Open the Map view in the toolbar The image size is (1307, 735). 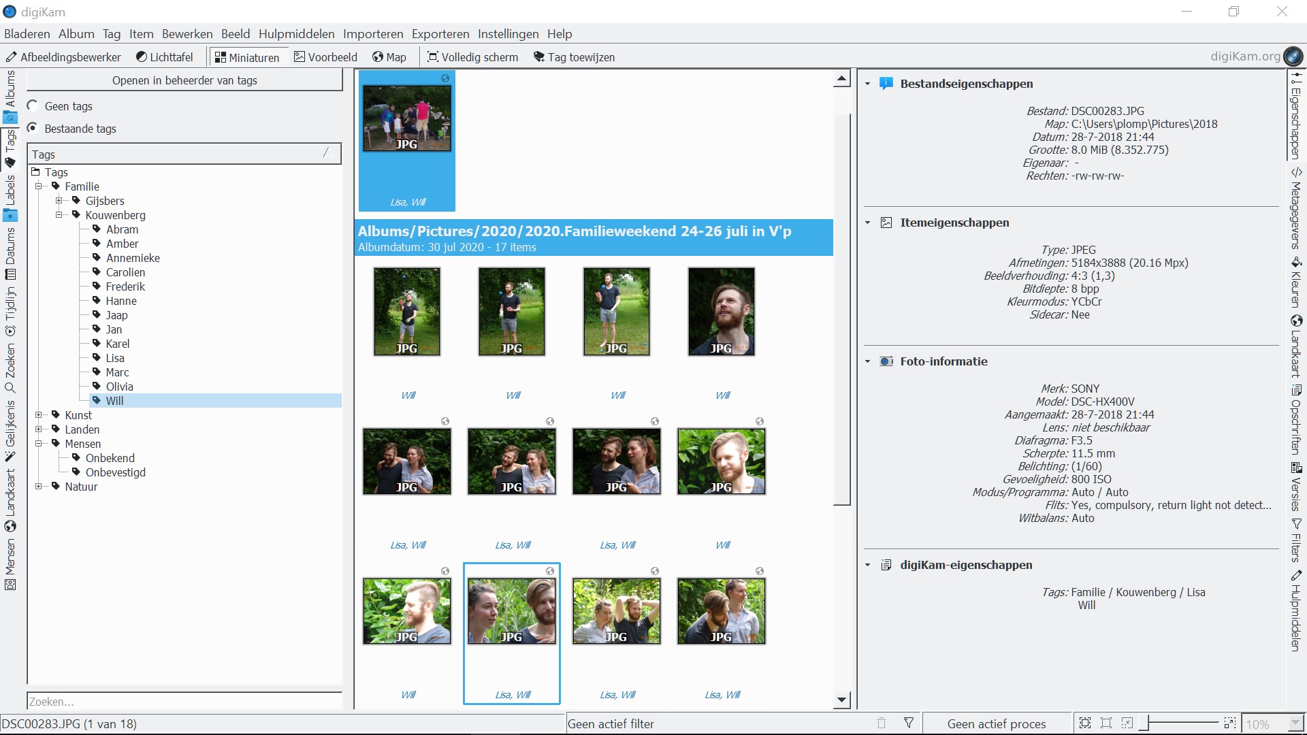click(x=389, y=57)
